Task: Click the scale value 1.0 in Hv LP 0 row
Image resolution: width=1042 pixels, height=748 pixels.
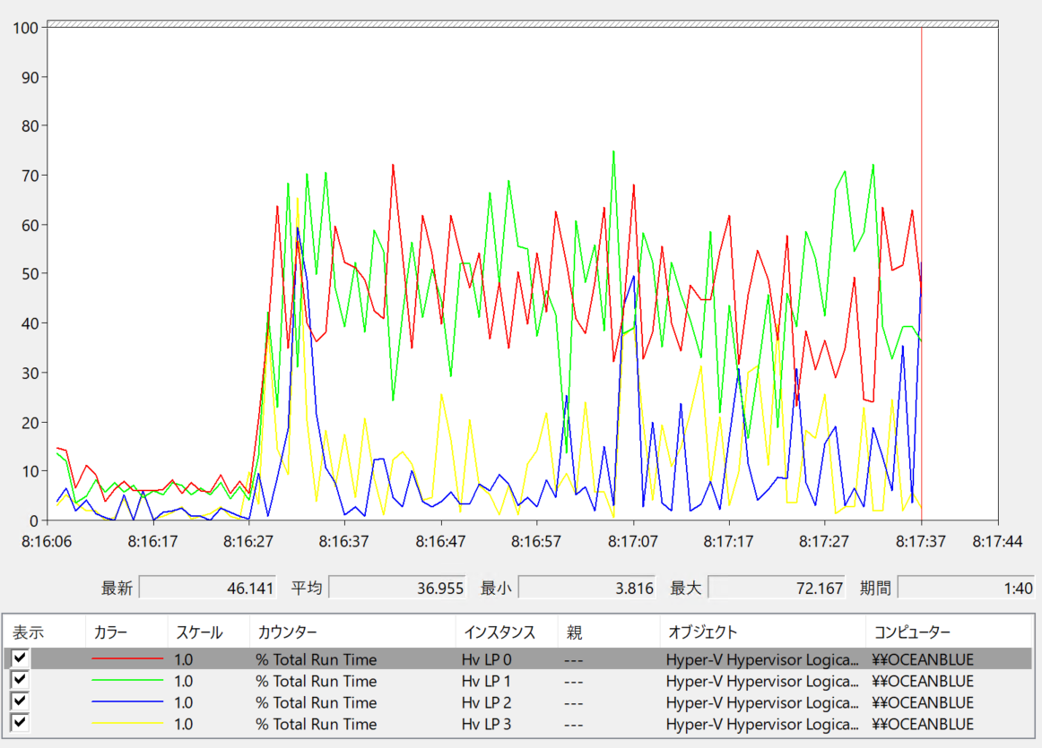Action: point(184,659)
